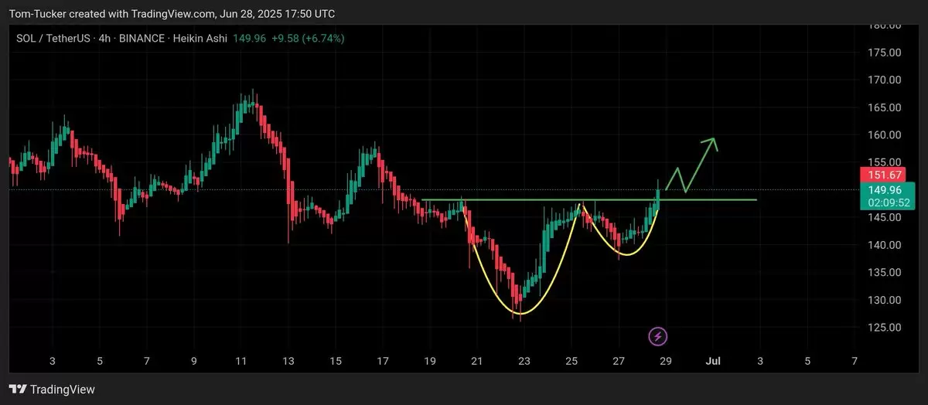
Task: Click the purple lightning bolt event icon
Action: tap(657, 336)
